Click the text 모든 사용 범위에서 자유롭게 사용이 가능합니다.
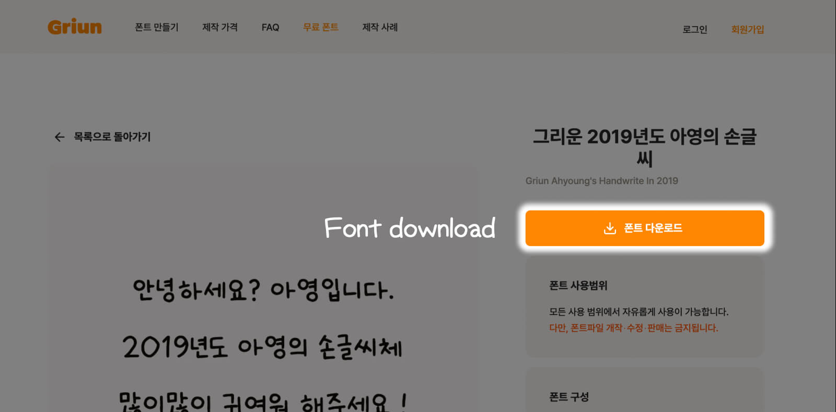Screen dimensions: 836x412 click(x=638, y=312)
